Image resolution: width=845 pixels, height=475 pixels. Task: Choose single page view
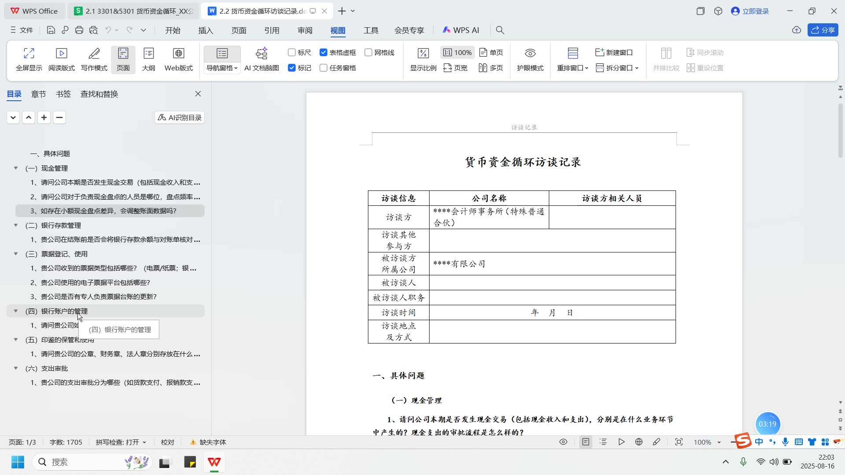(x=491, y=52)
